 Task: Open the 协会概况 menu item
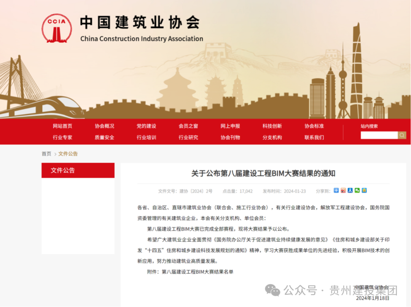pyautogui.click(x=104, y=126)
